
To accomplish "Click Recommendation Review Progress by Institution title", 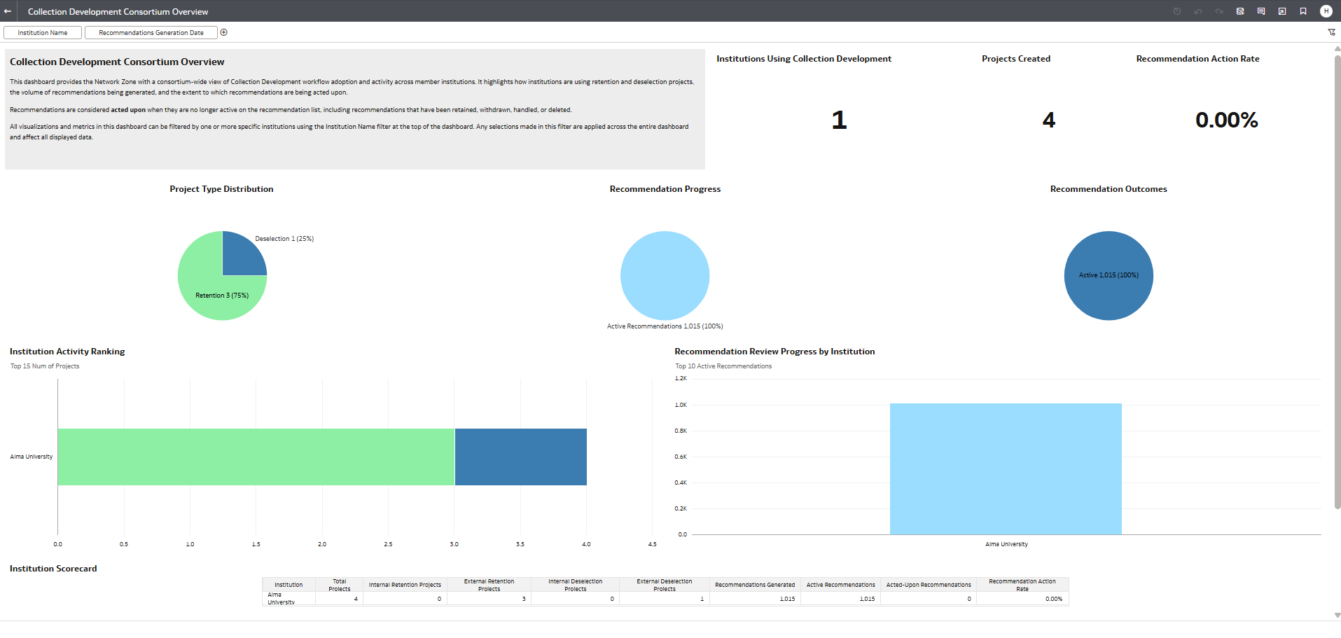I will [x=774, y=352].
